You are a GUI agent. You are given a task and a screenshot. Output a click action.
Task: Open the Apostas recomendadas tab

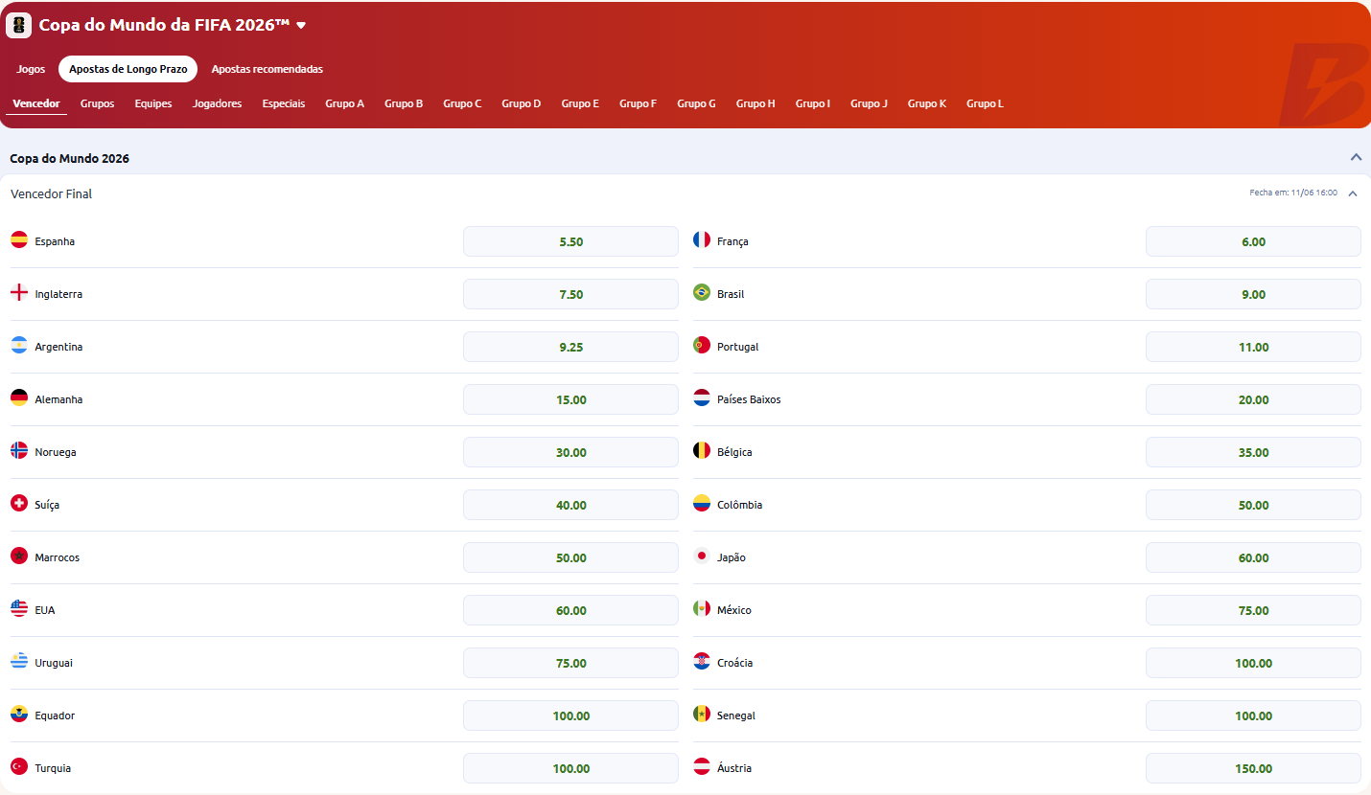(x=267, y=69)
